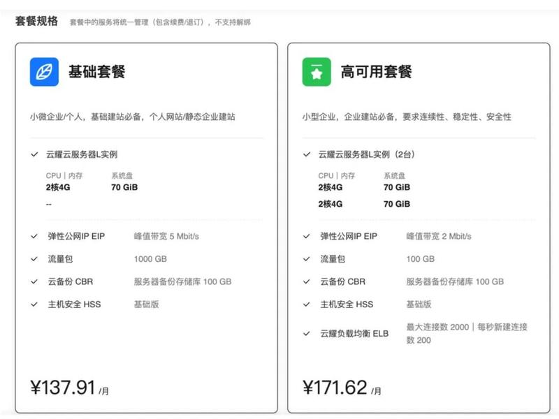This screenshot has width=559, height=419.
Task: Click 服务器备份存储库 100 GB in 基础套餐
Action: [182, 281]
